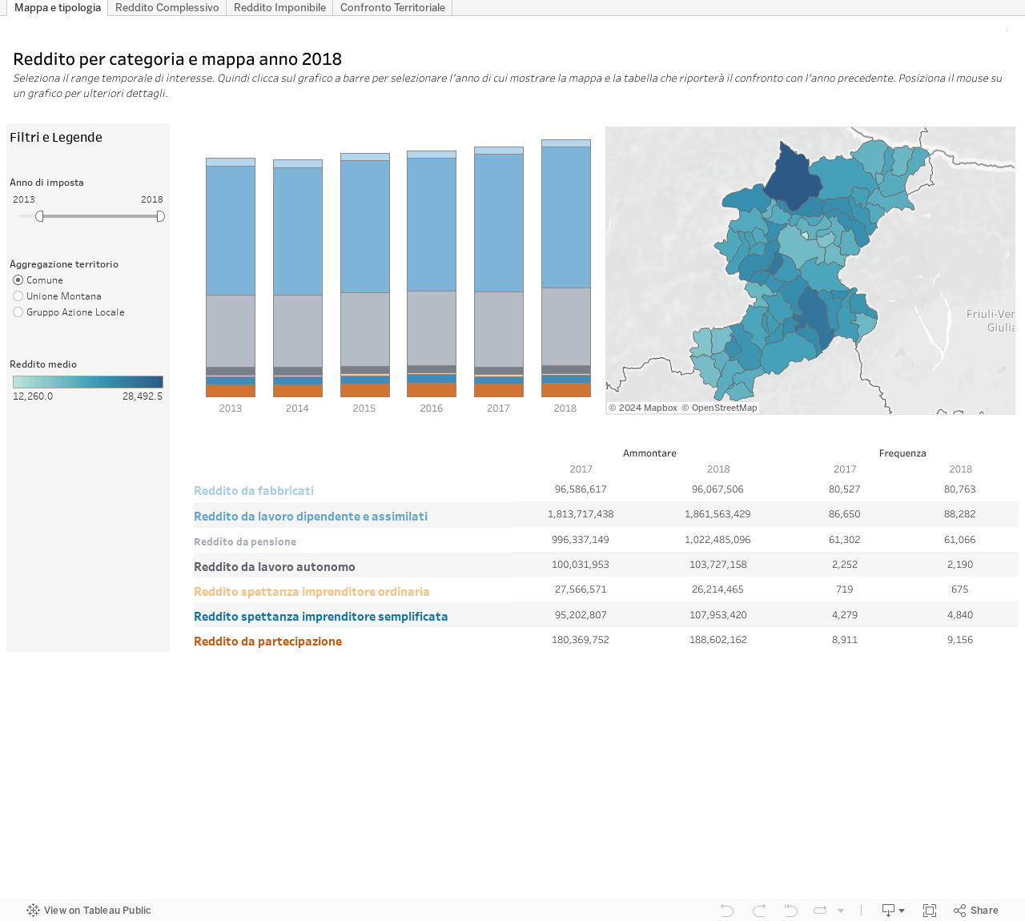Click 'Reddito da fabbricati' row label
1025x921 pixels.
tap(254, 491)
